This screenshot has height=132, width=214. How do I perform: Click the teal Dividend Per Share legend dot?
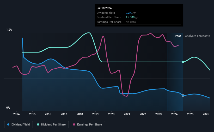pos(38,124)
